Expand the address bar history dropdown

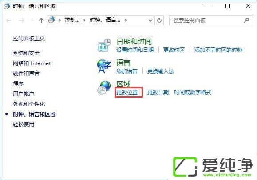150,20
